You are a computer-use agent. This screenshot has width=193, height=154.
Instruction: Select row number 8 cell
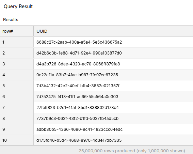17,119
